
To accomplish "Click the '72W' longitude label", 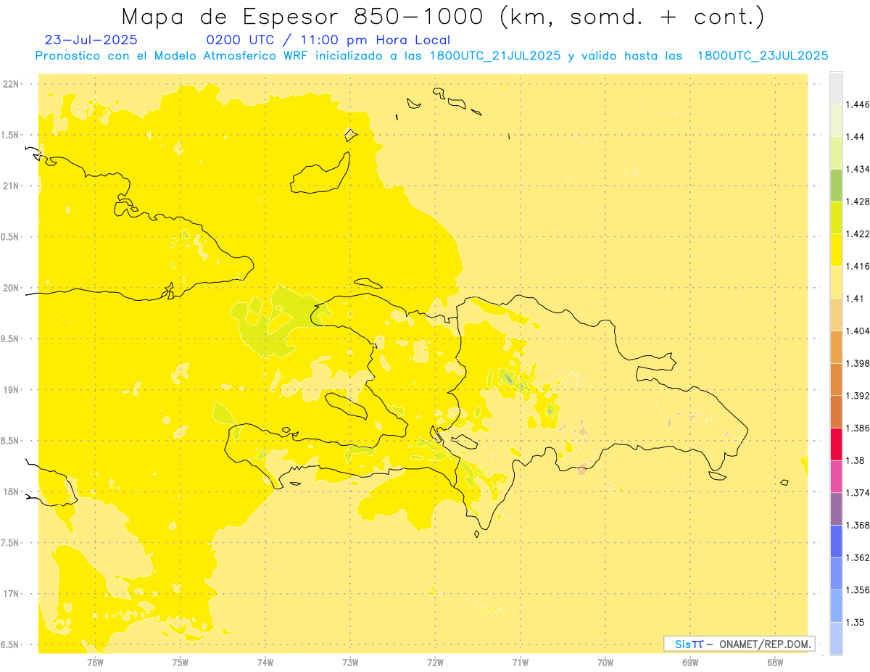I will click(x=435, y=663).
